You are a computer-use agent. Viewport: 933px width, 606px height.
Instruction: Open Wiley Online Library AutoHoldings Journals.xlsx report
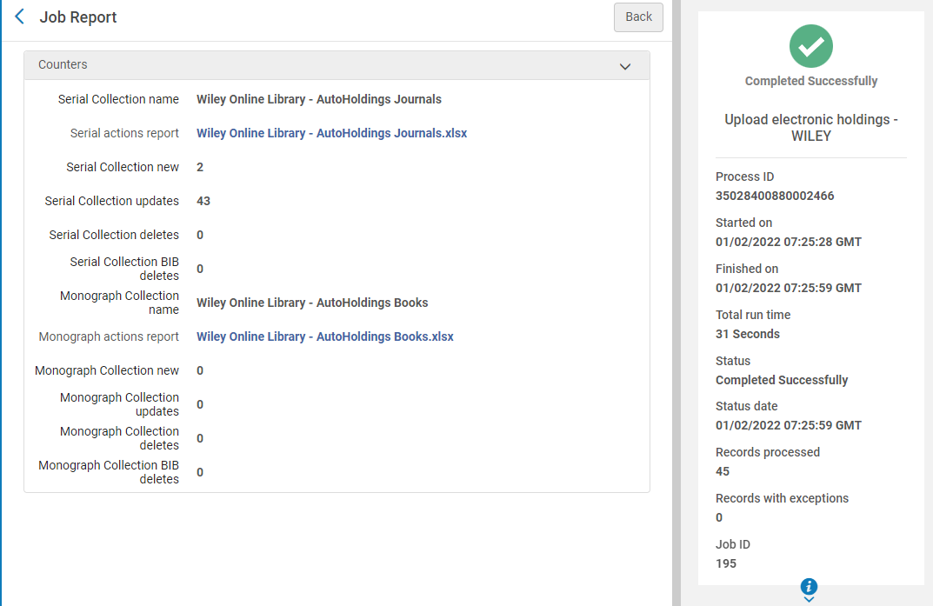[331, 133]
